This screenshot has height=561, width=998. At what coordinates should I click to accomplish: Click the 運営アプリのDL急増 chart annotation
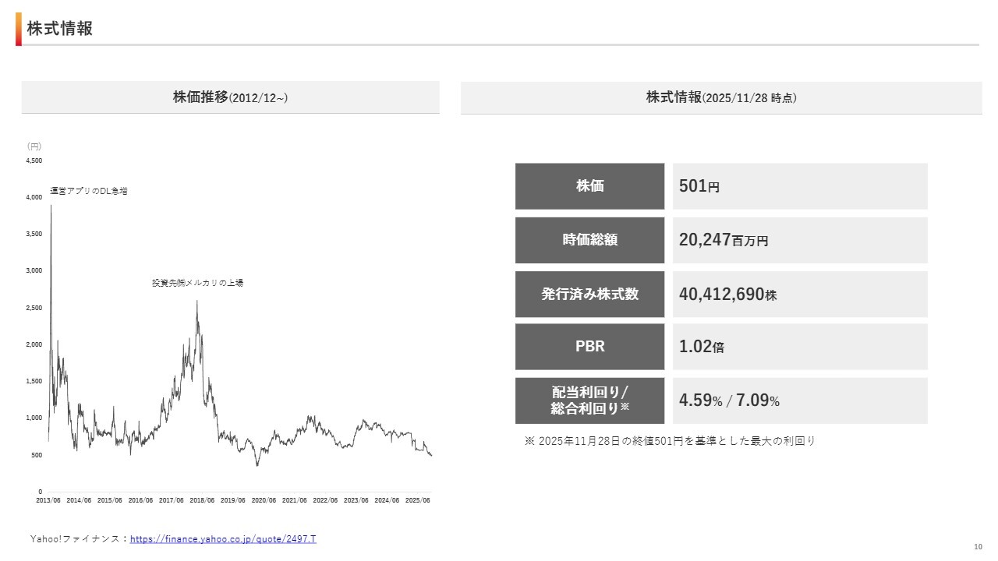[x=88, y=191]
